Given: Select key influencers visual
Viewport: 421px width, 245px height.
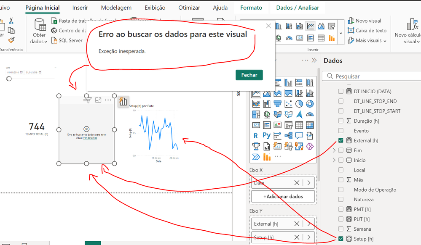Looking at the screenshot, I should coord(278,136).
